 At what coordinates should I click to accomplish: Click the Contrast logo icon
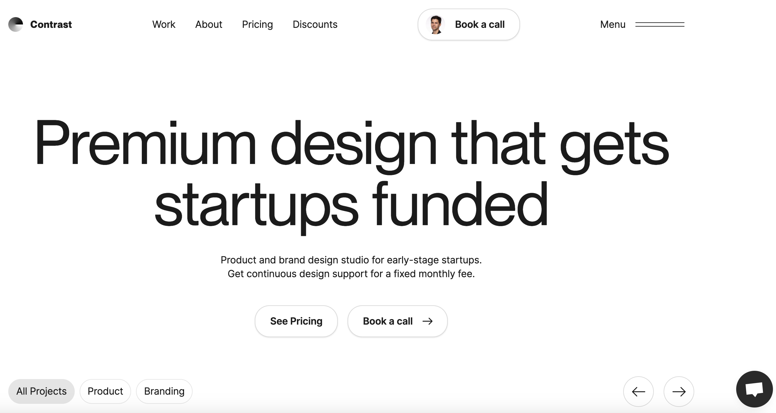coord(15,24)
